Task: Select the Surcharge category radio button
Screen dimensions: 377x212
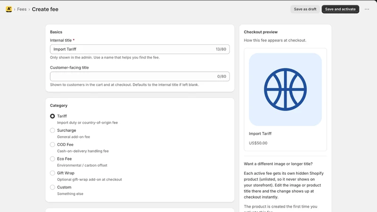Action: click(52, 130)
